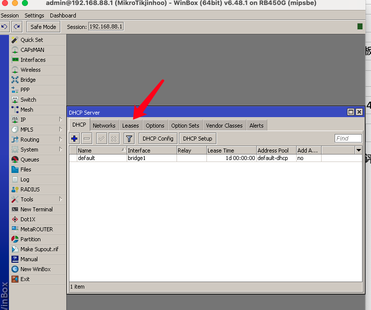Open Bridge menu item
The width and height of the screenshot is (371, 310).
(37, 80)
